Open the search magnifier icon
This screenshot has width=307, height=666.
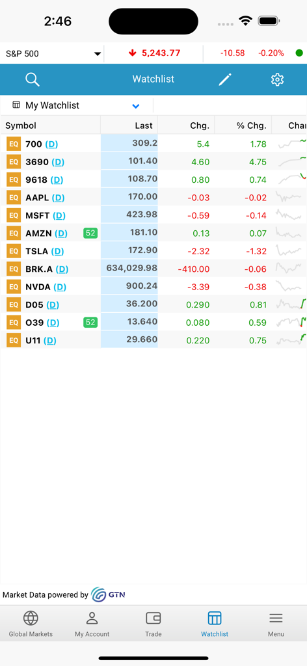coord(33,79)
